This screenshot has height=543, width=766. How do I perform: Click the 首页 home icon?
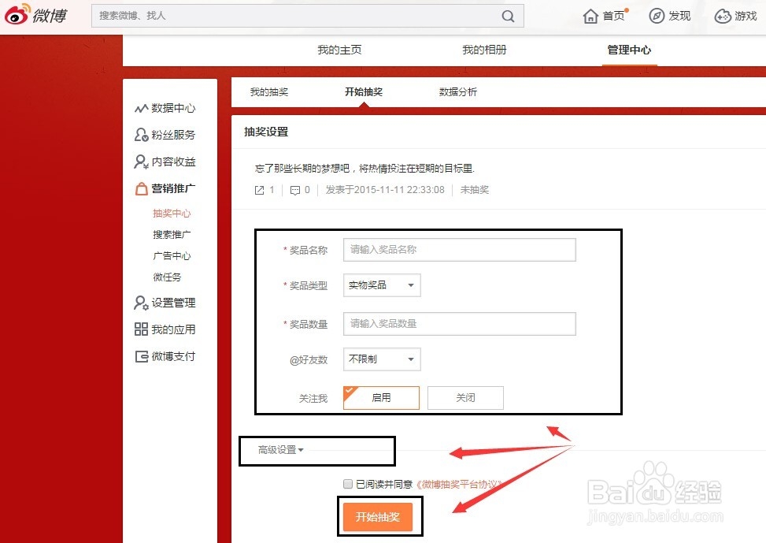click(x=590, y=16)
